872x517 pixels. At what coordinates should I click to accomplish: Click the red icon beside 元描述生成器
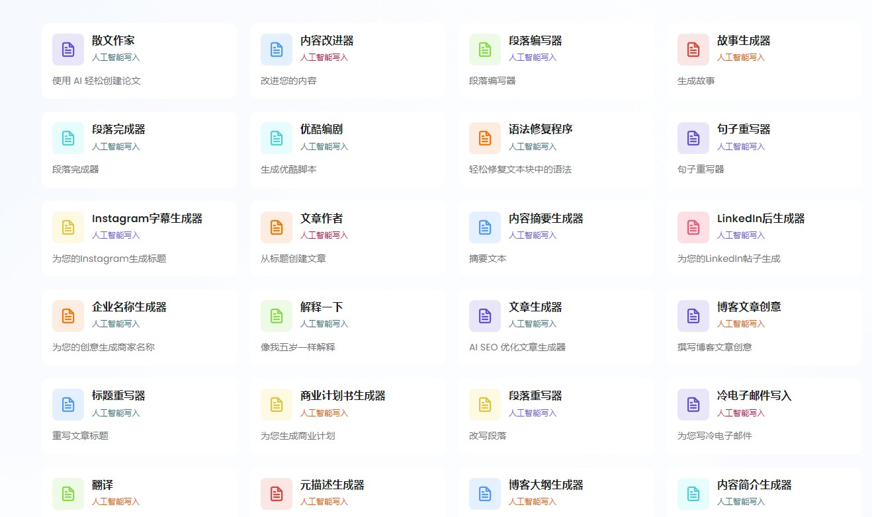[277, 494]
